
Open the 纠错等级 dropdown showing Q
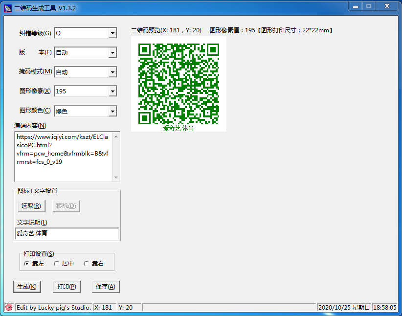coord(112,33)
